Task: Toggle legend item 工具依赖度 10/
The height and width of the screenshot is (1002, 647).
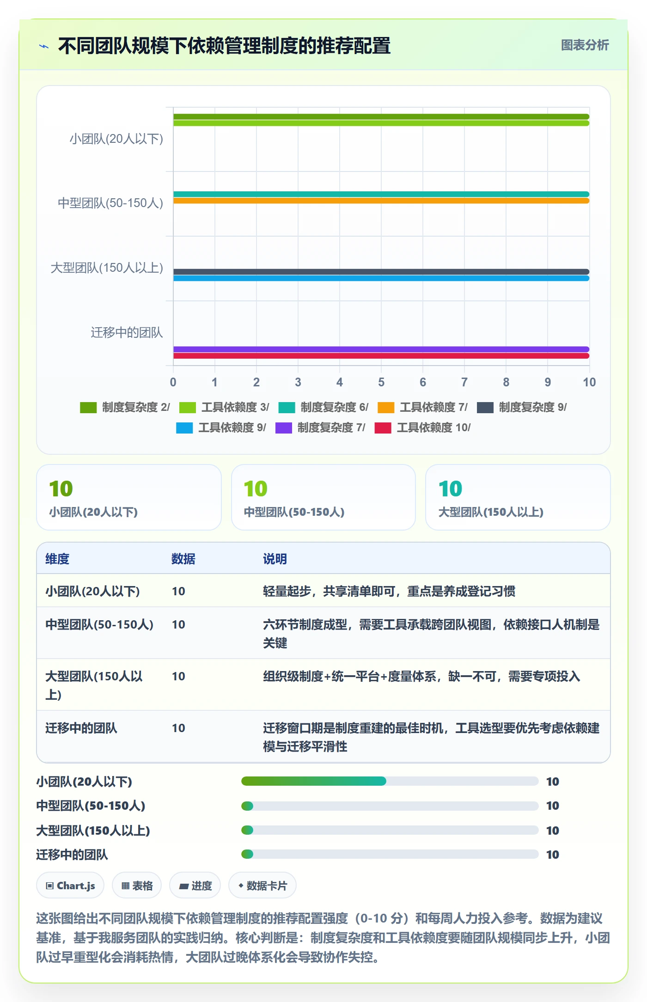Action: [422, 428]
